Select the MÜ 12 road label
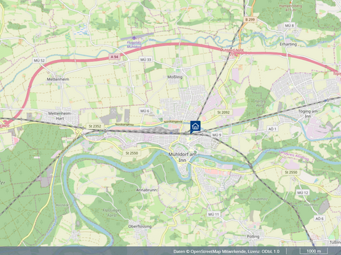The width and height of the screenshot is (341, 255). pyautogui.click(x=303, y=193)
